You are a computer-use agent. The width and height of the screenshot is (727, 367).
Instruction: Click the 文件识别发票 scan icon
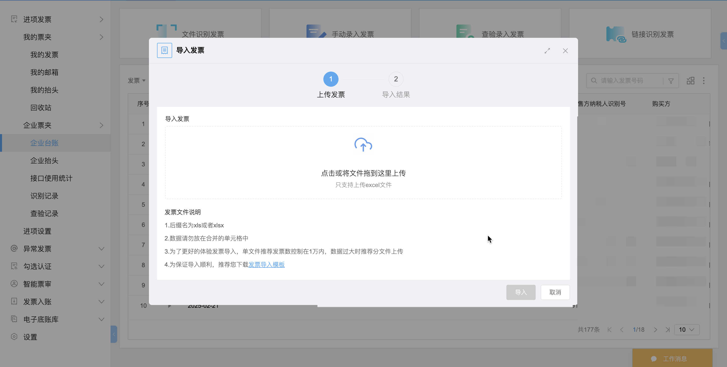[167, 31]
